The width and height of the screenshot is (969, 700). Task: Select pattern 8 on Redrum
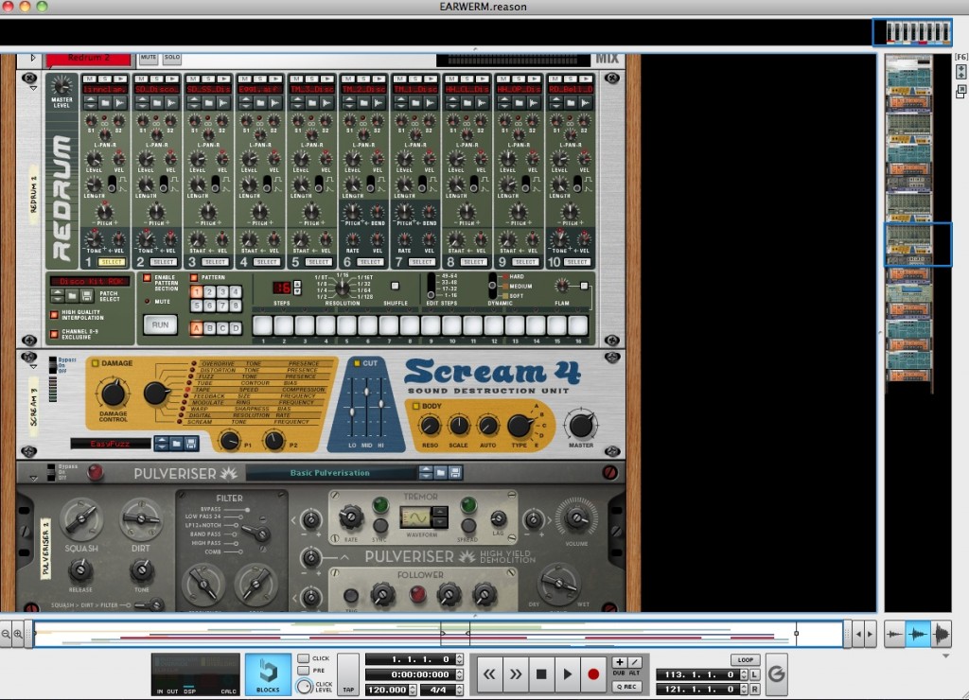click(x=235, y=306)
